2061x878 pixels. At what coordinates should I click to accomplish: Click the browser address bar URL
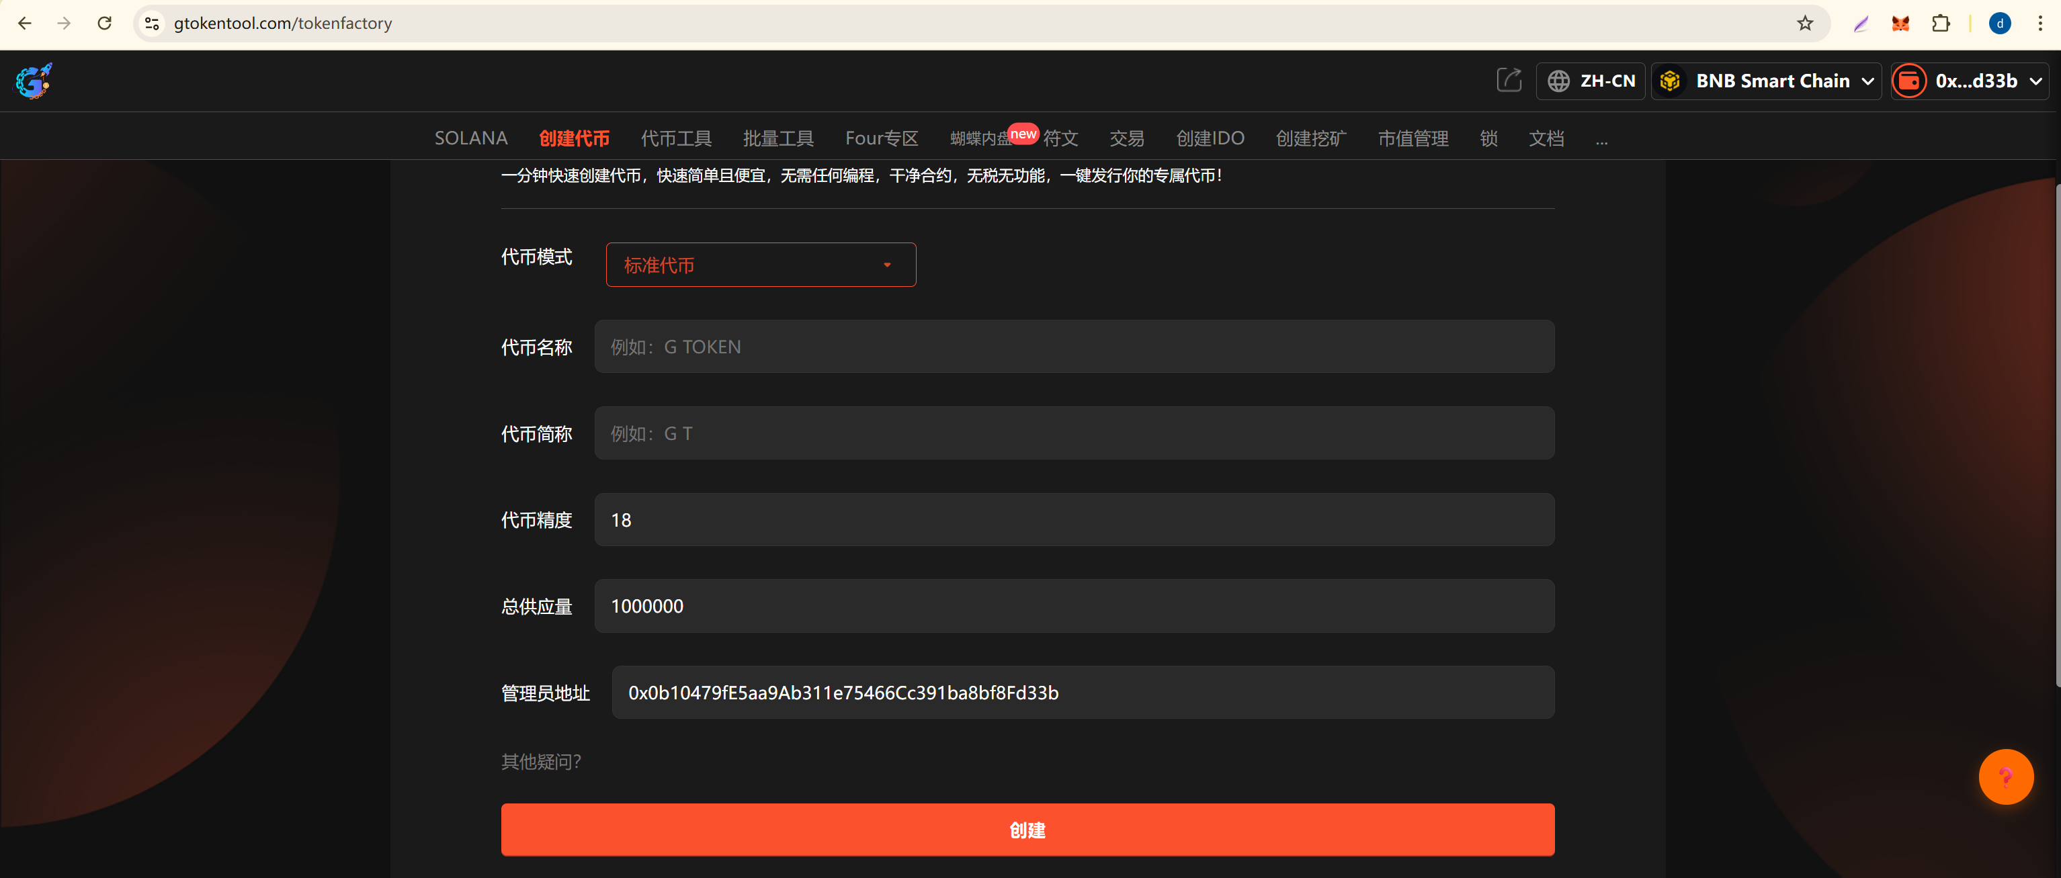[x=283, y=24]
